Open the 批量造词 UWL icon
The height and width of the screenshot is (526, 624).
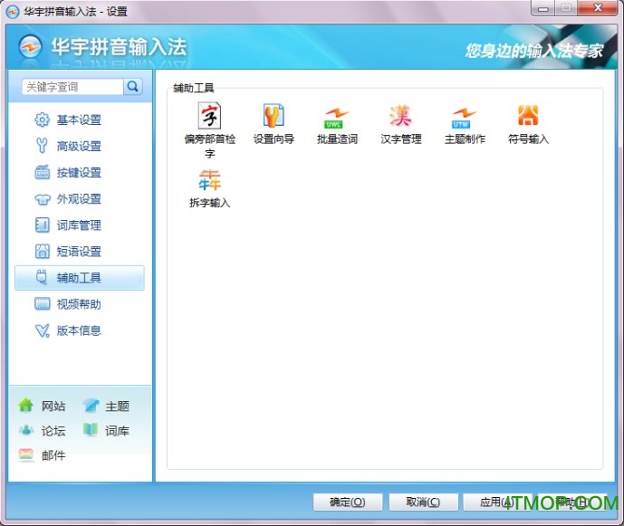click(x=337, y=118)
